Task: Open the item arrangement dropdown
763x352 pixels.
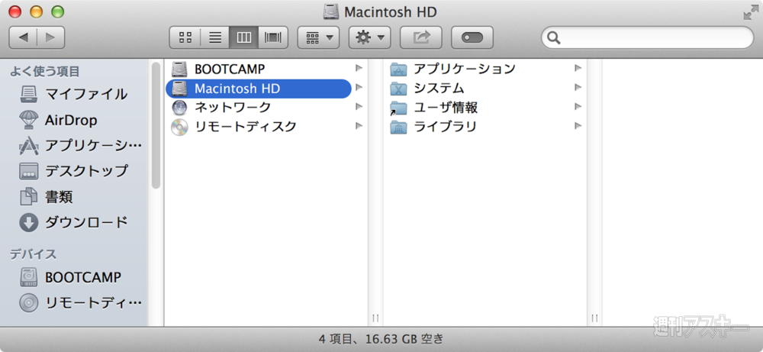Action: (x=318, y=37)
